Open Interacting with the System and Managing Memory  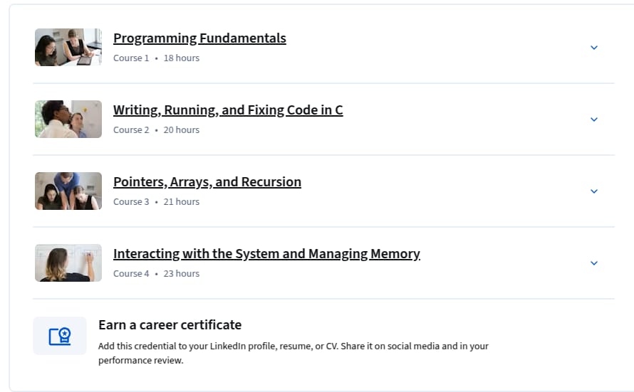[266, 253]
